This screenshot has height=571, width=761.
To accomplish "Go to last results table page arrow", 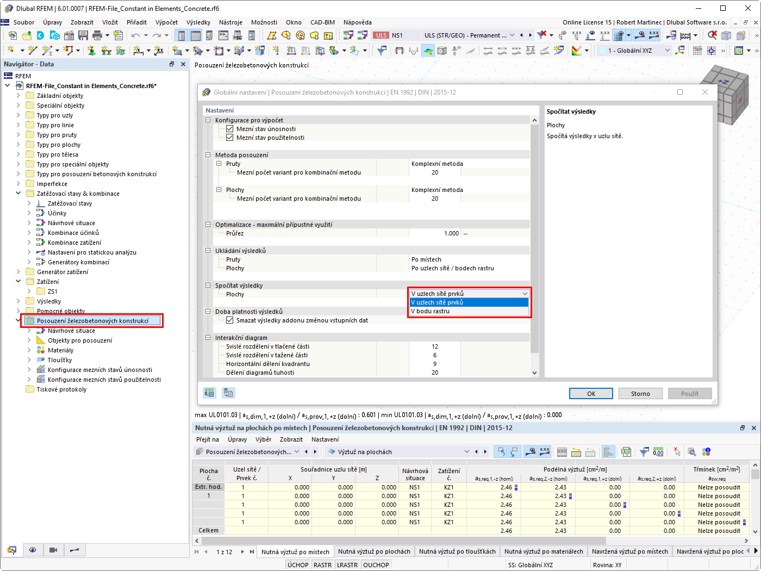I will [252, 551].
